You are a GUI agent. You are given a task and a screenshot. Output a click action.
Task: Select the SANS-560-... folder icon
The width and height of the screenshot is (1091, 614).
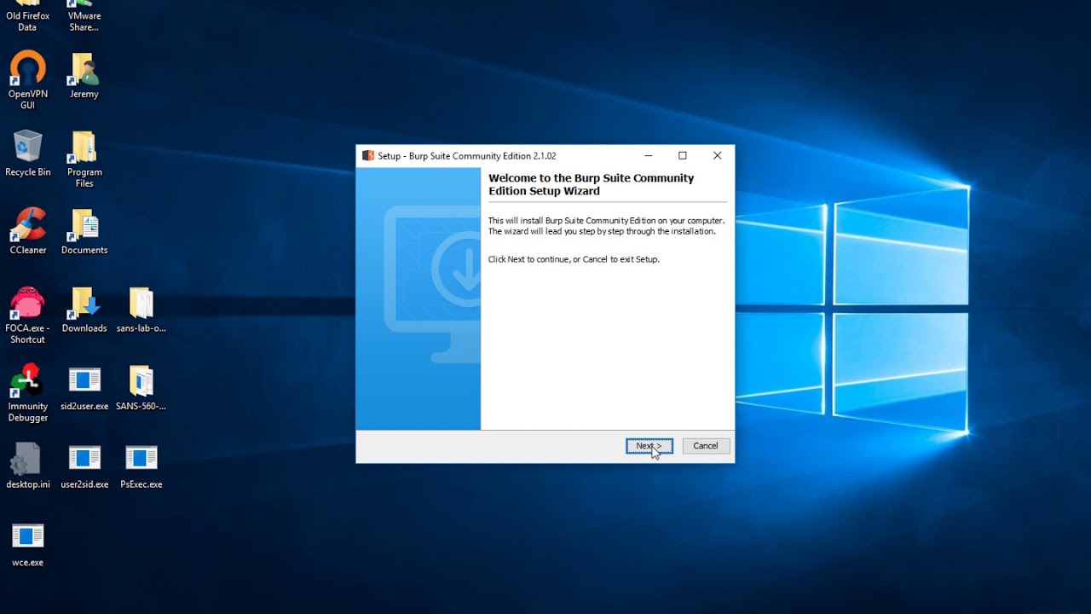[141, 388]
